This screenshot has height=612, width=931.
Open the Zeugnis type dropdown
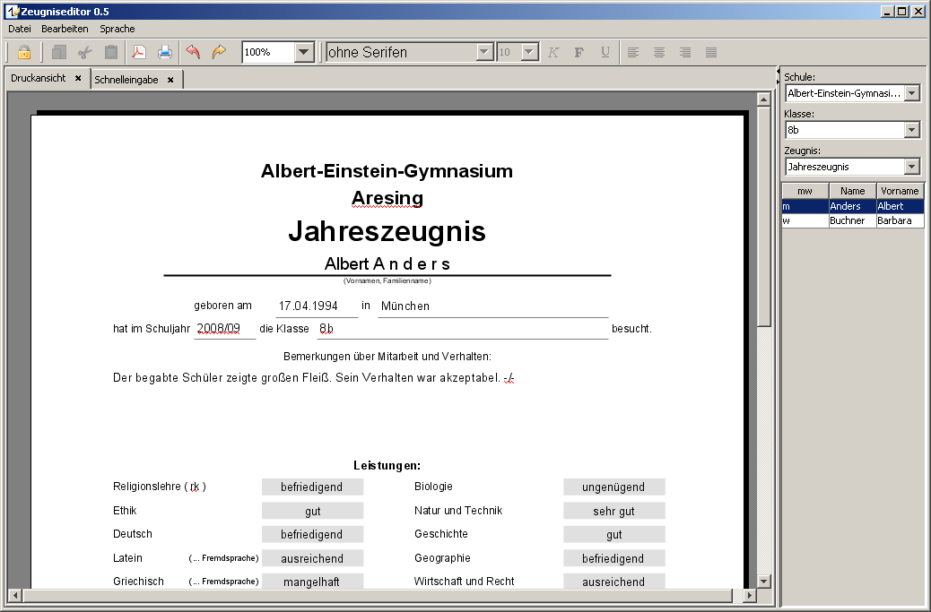point(912,167)
